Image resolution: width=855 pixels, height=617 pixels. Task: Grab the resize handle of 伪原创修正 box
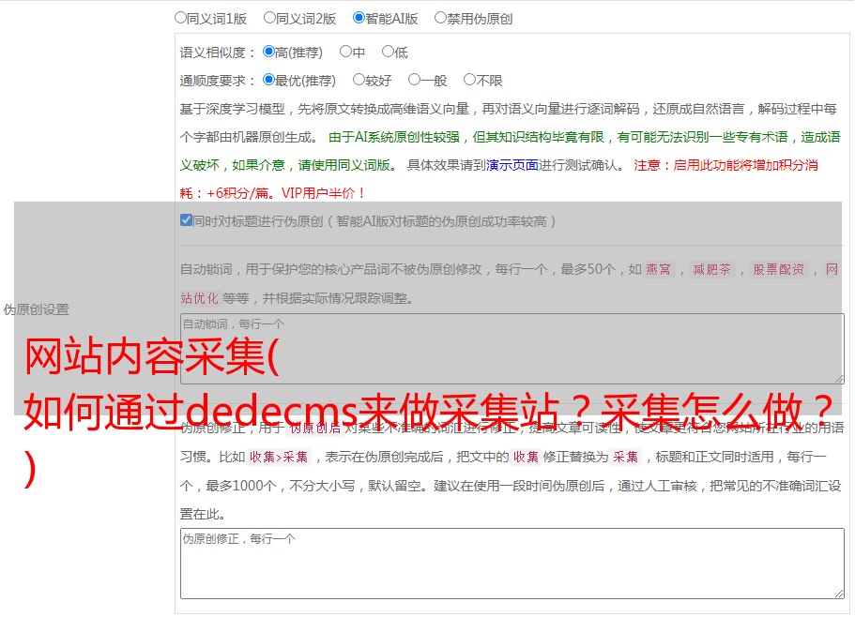click(x=839, y=594)
